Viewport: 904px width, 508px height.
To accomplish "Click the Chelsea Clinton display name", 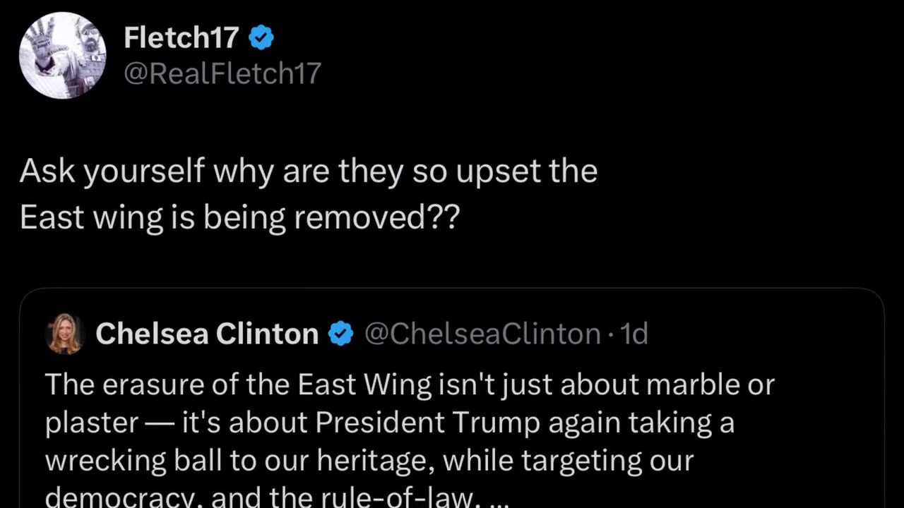I will [x=207, y=334].
